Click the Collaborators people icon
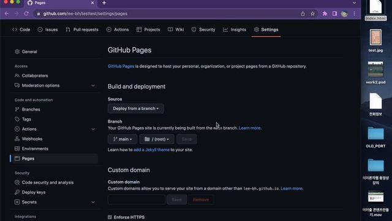 click(17, 76)
